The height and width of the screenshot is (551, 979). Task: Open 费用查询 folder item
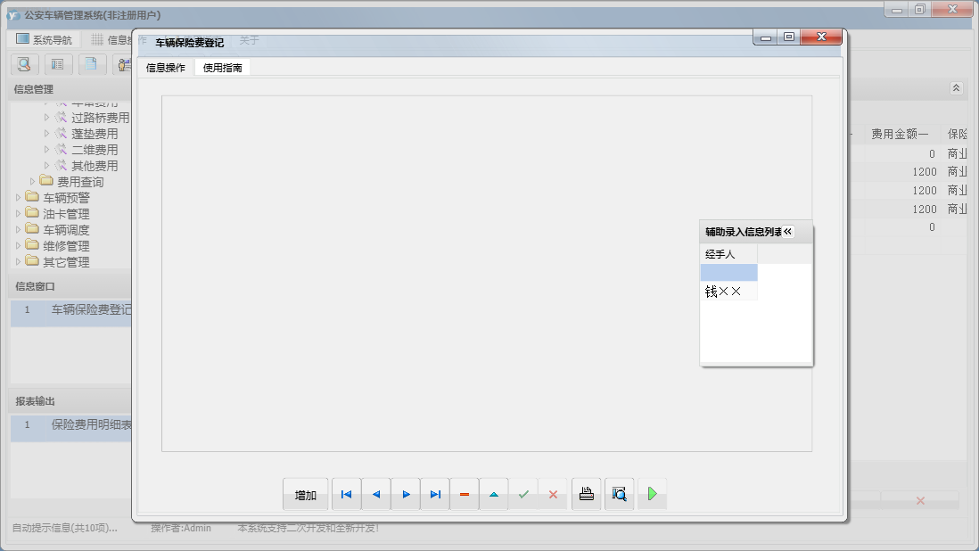point(80,182)
